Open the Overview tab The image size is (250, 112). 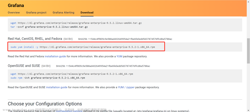[x=14, y=12]
